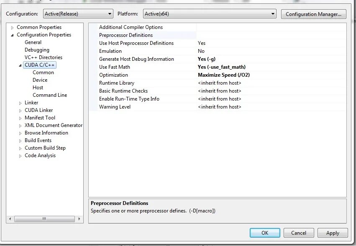Click Generate Host Debug Information property
The height and width of the screenshot is (246, 356).
click(x=136, y=59)
